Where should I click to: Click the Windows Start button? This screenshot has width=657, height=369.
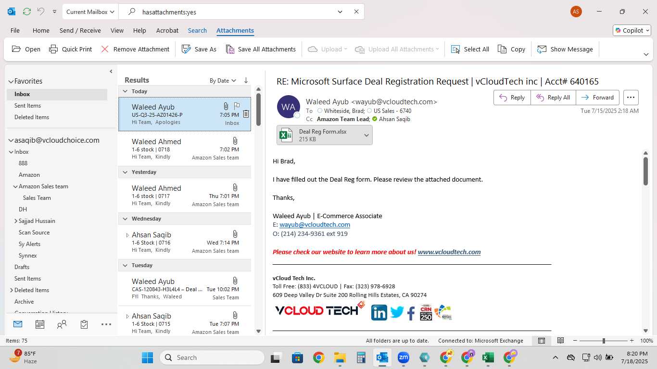coord(147,357)
